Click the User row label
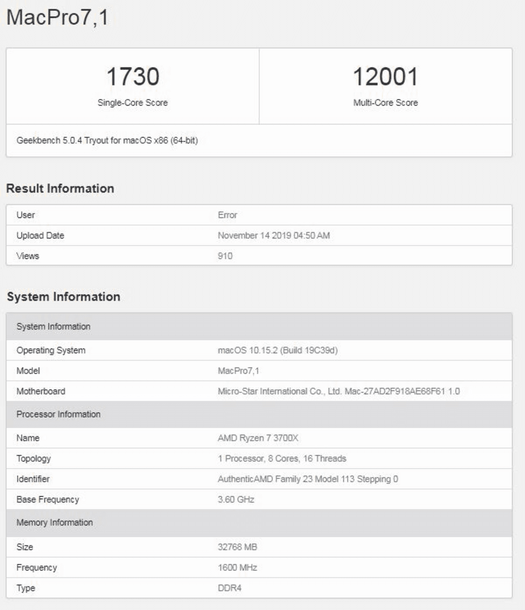This screenshot has width=525, height=610. point(26,215)
